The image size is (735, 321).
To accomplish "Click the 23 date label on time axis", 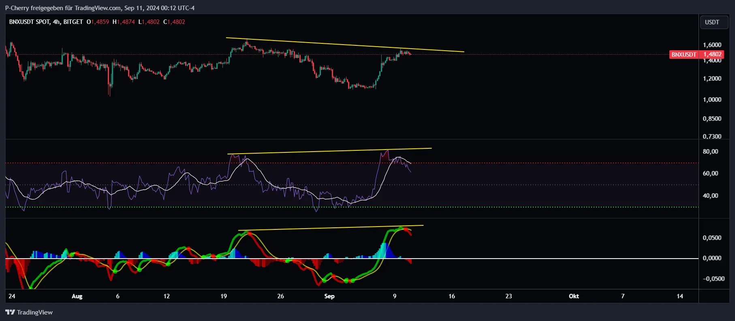I will point(509,296).
